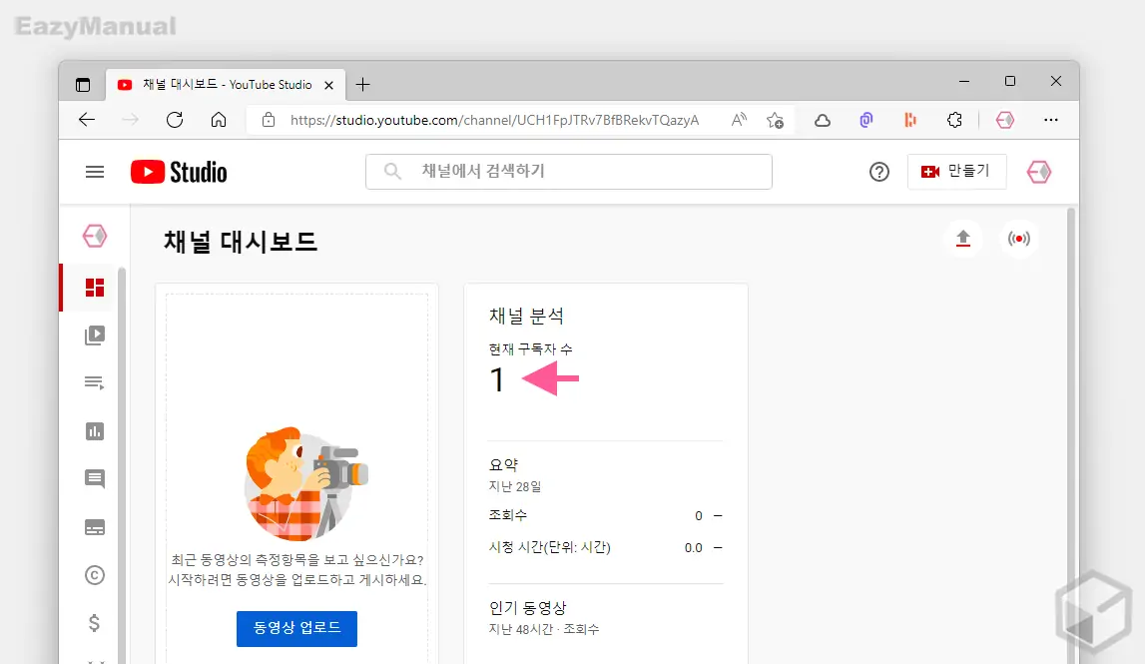The height and width of the screenshot is (664, 1145).
Task: Select the 채널 대시보드 YouTube Studio tab
Action: click(x=227, y=85)
